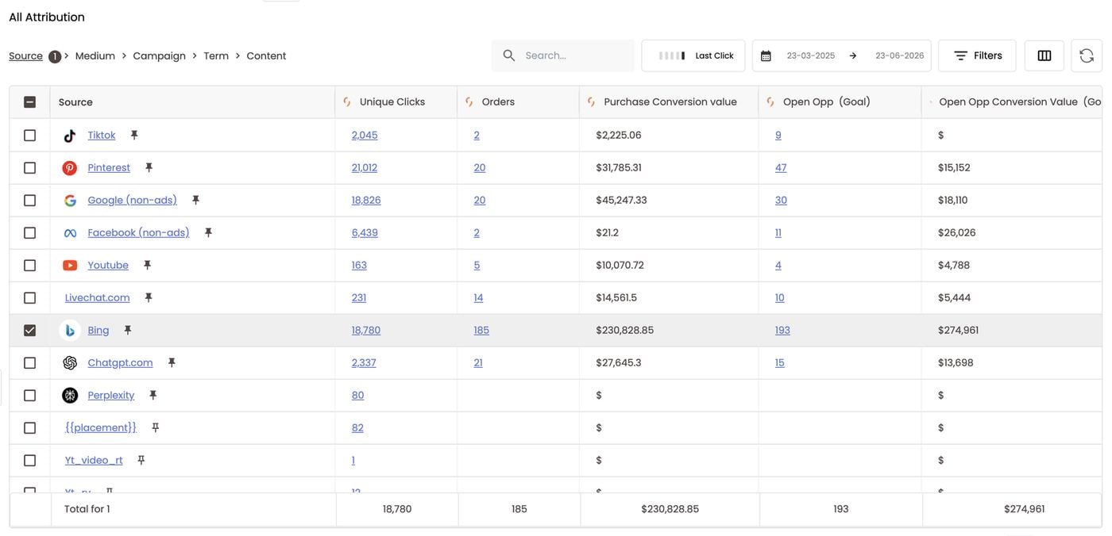Click the pin beside Livechat.com

coord(148,297)
